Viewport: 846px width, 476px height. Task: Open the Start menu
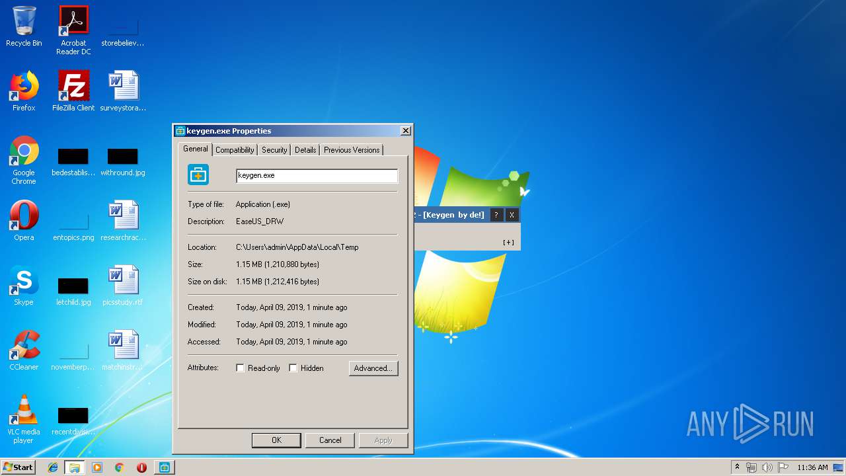pyautogui.click(x=18, y=467)
